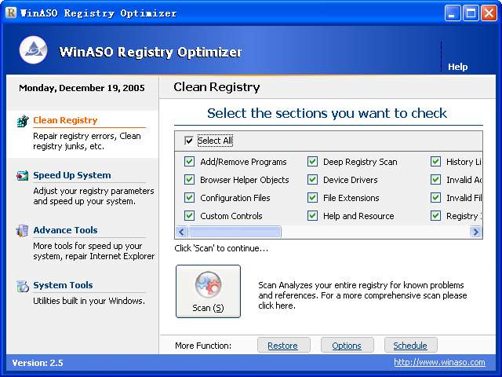
Task: Click the gears Scan icon
Action: (208, 284)
